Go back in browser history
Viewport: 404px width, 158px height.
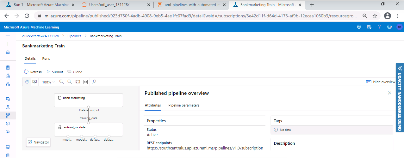point(7,16)
